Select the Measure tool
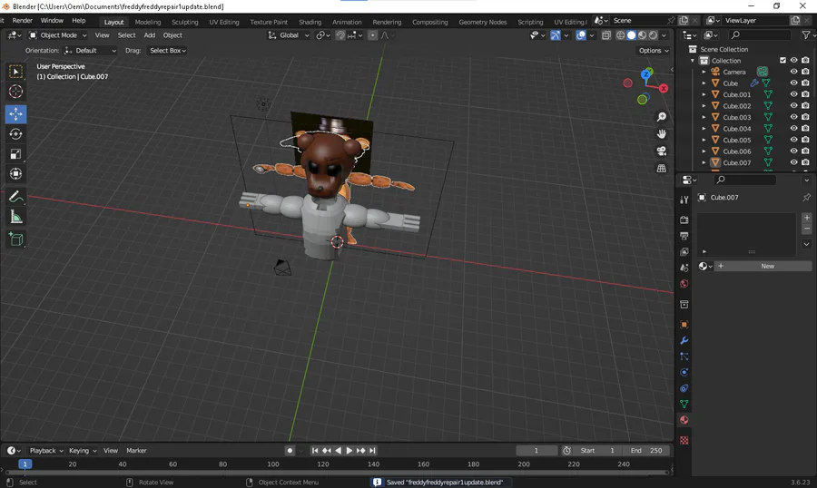This screenshot has width=817, height=488. [15, 217]
